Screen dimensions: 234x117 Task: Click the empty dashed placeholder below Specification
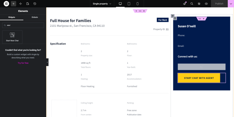[x=64, y=108]
